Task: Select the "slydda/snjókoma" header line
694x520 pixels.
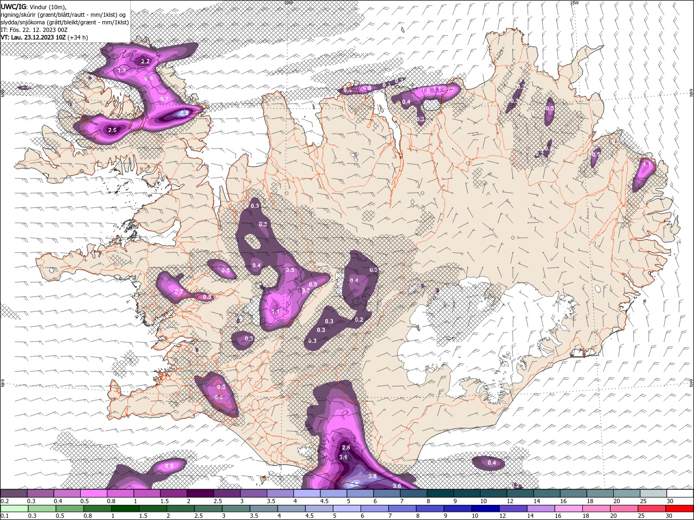Action: pos(65,22)
